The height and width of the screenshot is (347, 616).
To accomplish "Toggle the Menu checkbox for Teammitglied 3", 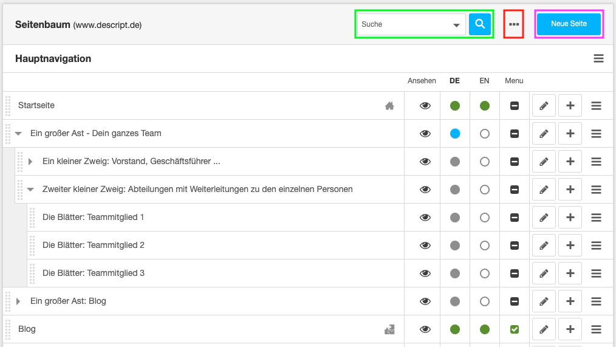I will pyautogui.click(x=515, y=273).
